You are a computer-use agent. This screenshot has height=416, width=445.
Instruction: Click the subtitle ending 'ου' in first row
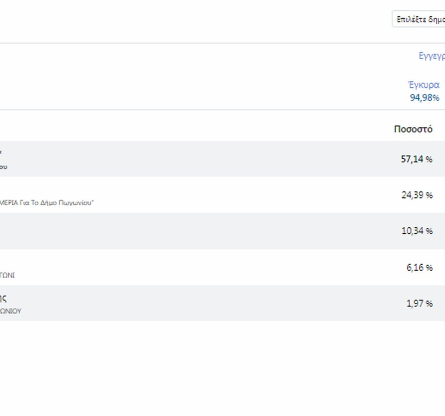click(4, 167)
